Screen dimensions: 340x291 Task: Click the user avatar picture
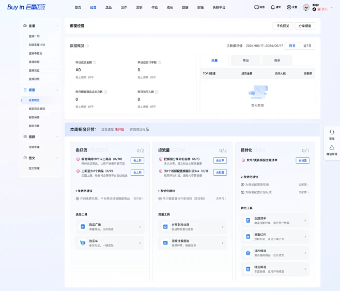coord(306,7)
